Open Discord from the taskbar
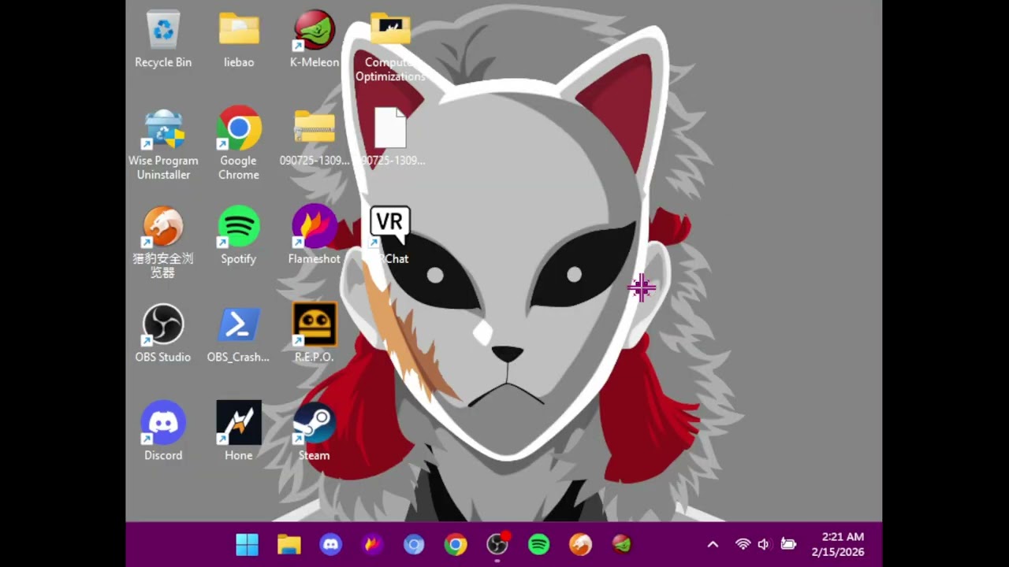Screen dimensions: 1009x567 [331, 544]
